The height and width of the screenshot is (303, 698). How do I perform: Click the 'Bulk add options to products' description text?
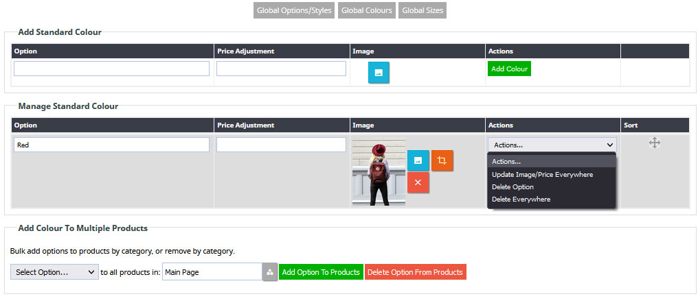pyautogui.click(x=122, y=251)
